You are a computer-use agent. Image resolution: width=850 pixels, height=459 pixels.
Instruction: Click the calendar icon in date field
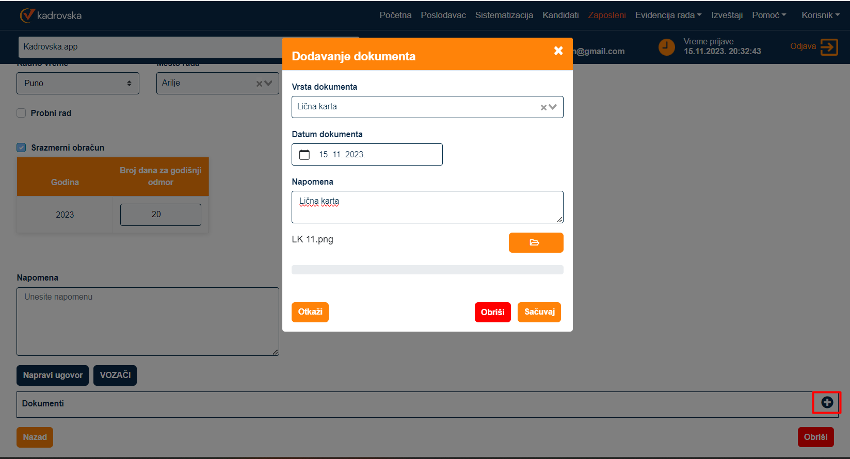[304, 155]
